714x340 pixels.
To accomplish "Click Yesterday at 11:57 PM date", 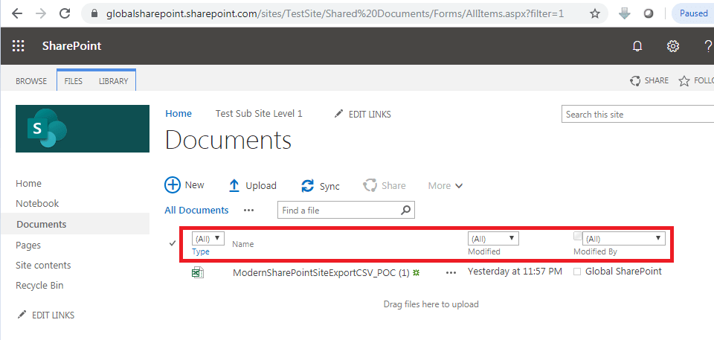I will coord(515,271).
